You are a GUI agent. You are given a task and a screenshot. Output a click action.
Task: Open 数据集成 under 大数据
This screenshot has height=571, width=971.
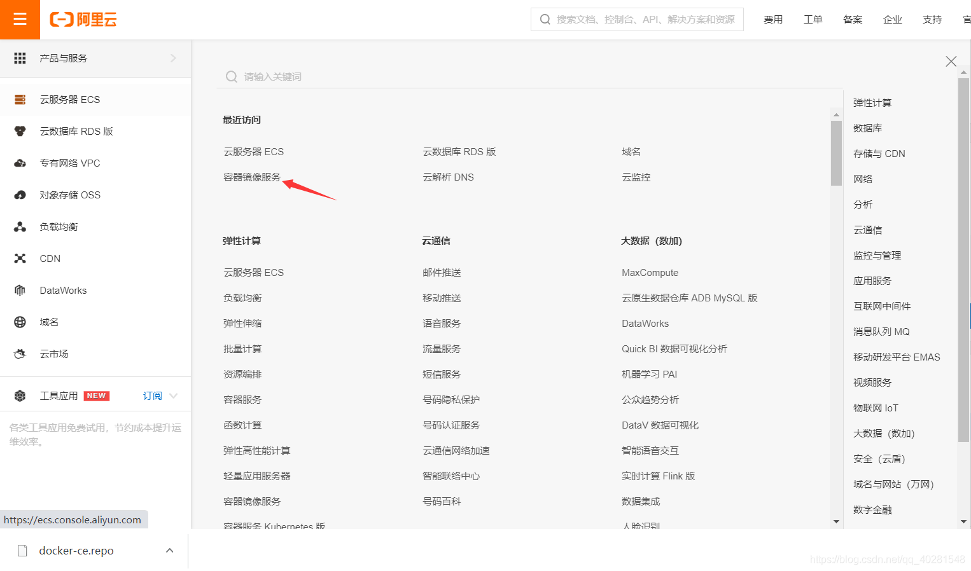point(641,501)
